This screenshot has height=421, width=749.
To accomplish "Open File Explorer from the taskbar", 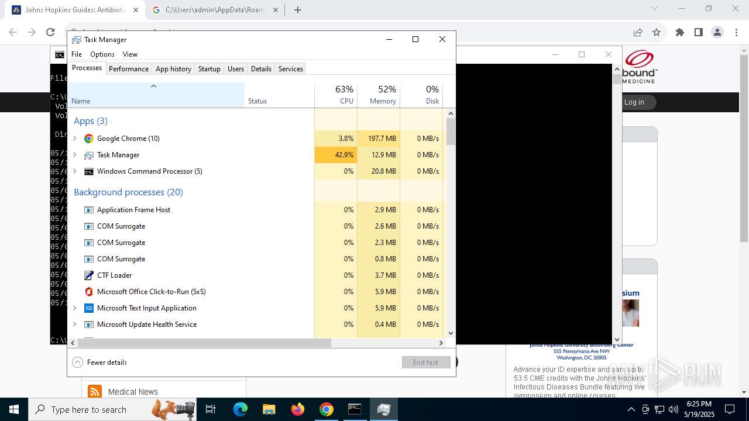I will 269,409.
